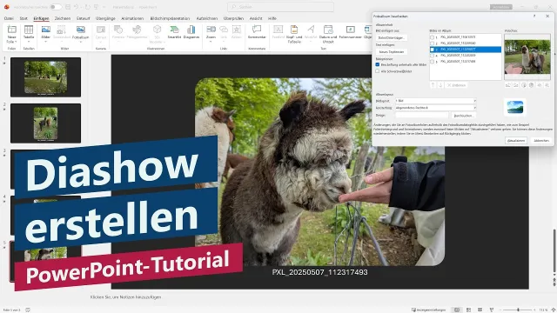The width and height of the screenshot is (557, 313).
Task: Click the save icon in title bar
Action: (68, 7)
